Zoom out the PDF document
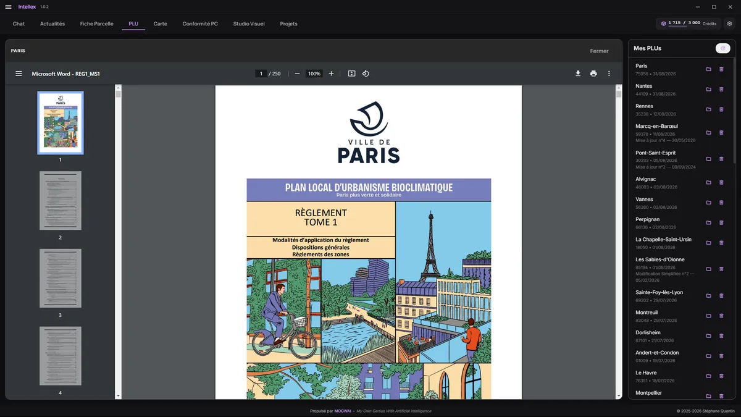The image size is (741, 417). (x=297, y=74)
